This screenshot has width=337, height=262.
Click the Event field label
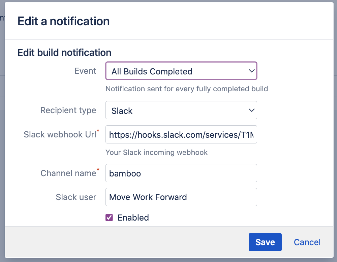click(x=85, y=71)
